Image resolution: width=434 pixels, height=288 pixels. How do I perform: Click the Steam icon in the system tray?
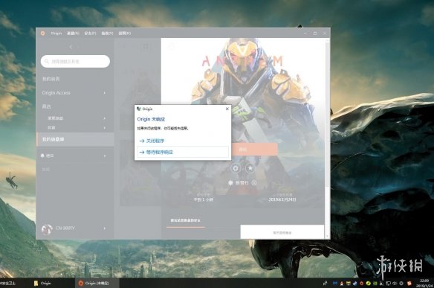click(x=354, y=284)
